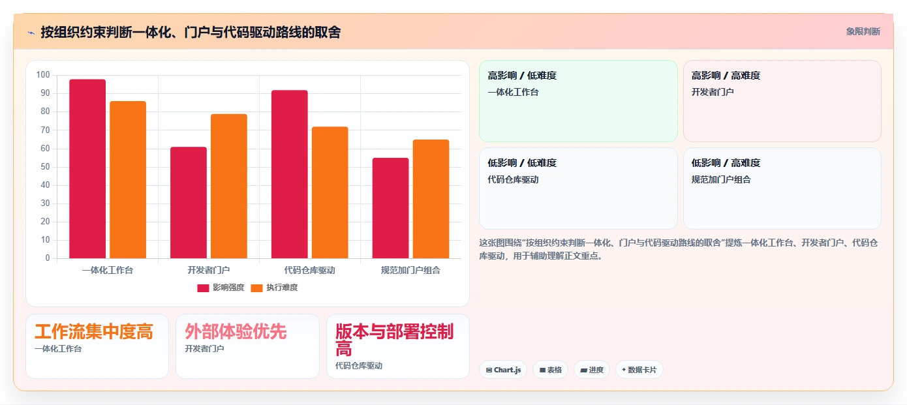Image resolution: width=907 pixels, height=405 pixels.
Task: Click the 代码仓库驱动 x-axis label
Action: pos(310,270)
